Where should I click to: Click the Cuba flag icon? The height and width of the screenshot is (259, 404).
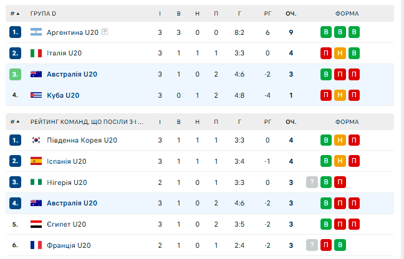pyautogui.click(x=36, y=95)
